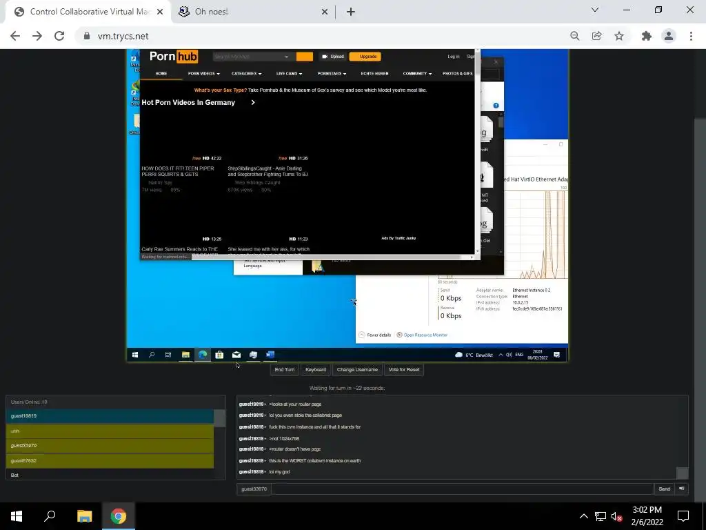Screen dimensions: 706x530
Task: Click the orange Upgrade button
Action: 365,57
